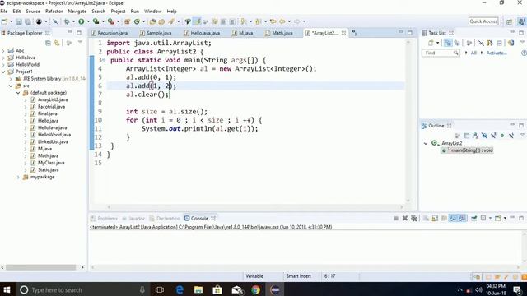Image resolution: width=527 pixels, height=296 pixels.
Task: Click the Task List help question icon
Action: coord(524,53)
